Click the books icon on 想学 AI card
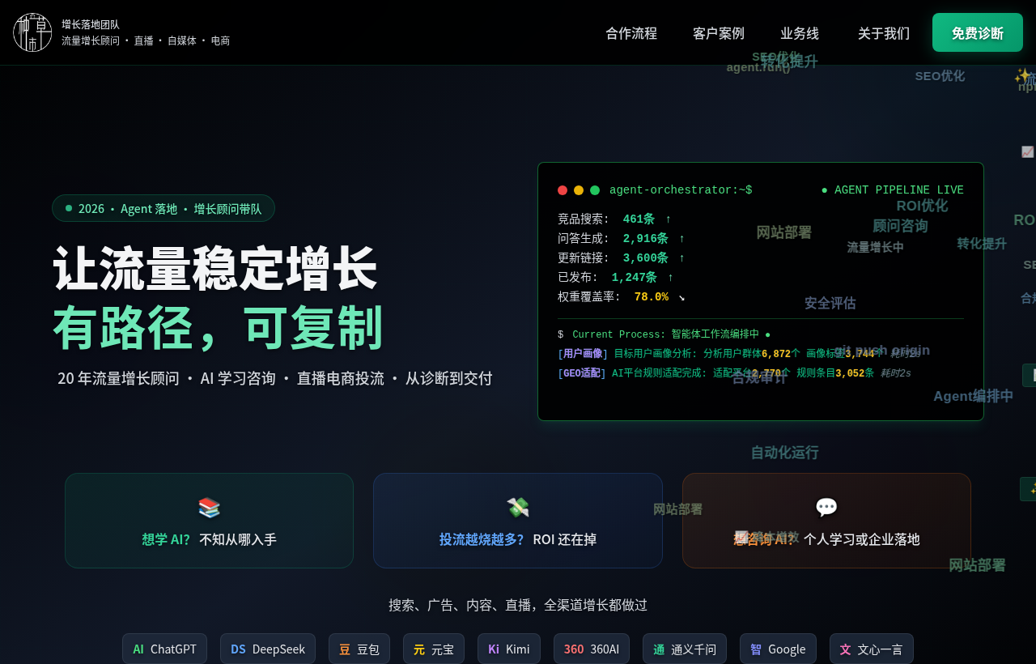This screenshot has width=1036, height=664. 209,508
